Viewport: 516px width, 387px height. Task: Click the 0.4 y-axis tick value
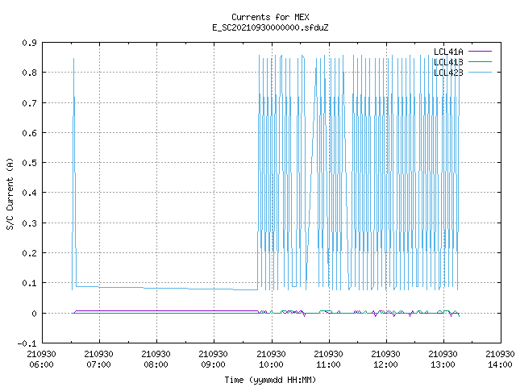29,193
